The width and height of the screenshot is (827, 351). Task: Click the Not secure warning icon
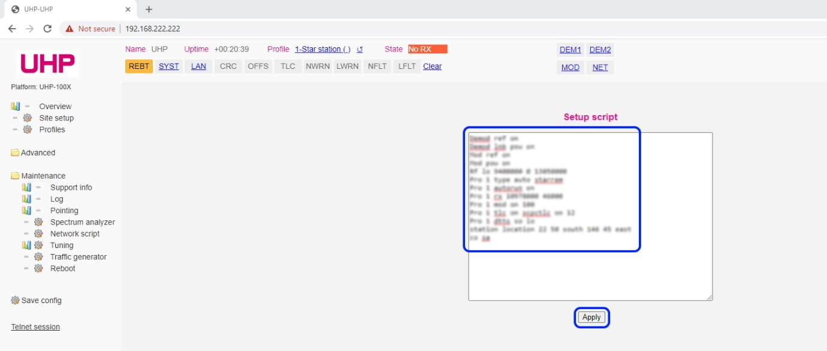point(70,29)
